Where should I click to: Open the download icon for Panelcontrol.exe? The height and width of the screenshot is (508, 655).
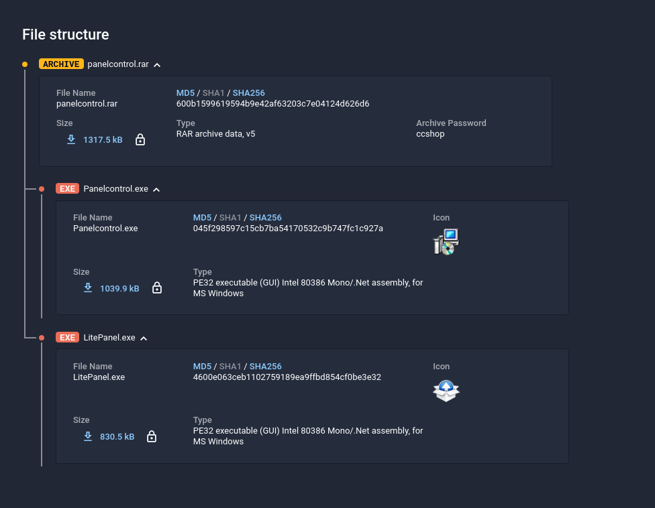(x=88, y=288)
